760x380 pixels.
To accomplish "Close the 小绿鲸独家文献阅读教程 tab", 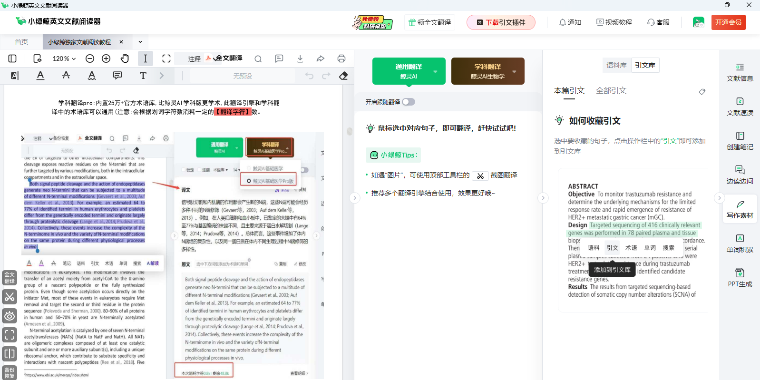I will tap(121, 42).
